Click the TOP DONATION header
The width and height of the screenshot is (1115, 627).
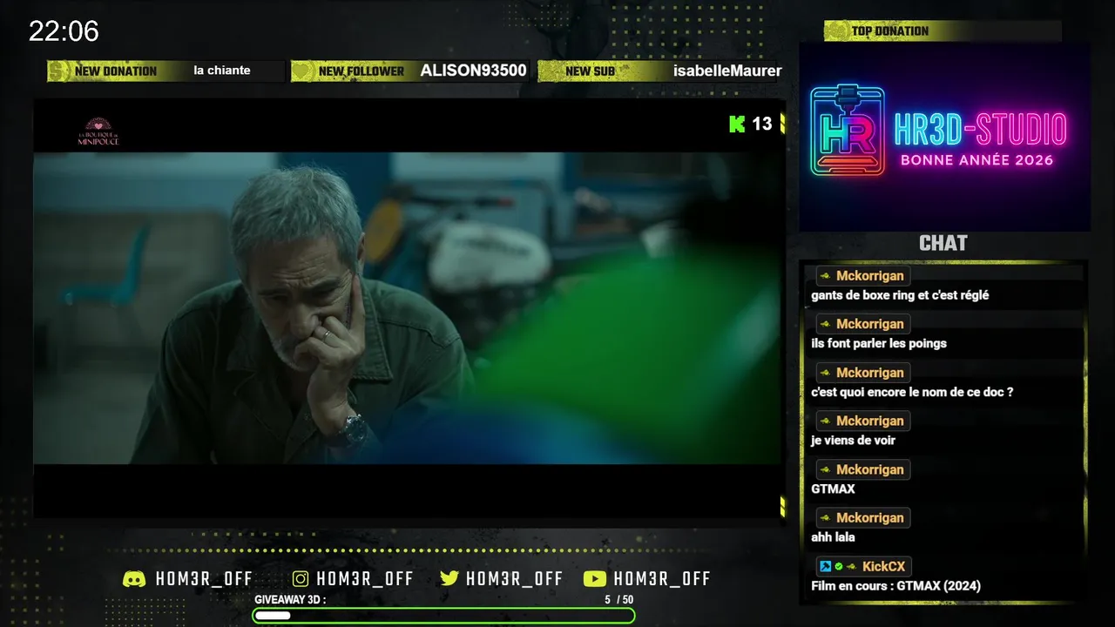[890, 31]
